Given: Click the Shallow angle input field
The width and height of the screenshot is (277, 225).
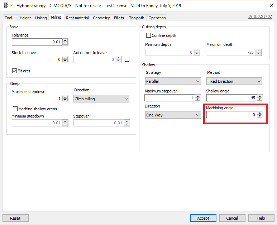Looking at the screenshot, I should point(231,98).
